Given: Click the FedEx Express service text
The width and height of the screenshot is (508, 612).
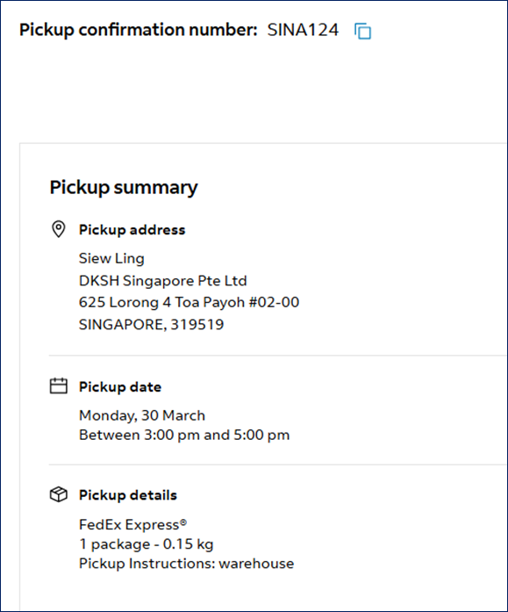Looking at the screenshot, I should [x=133, y=524].
